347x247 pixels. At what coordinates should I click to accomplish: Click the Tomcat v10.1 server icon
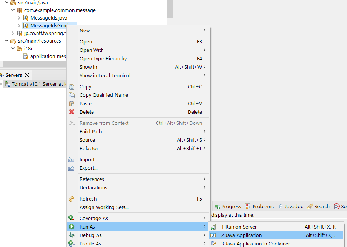(8, 84)
